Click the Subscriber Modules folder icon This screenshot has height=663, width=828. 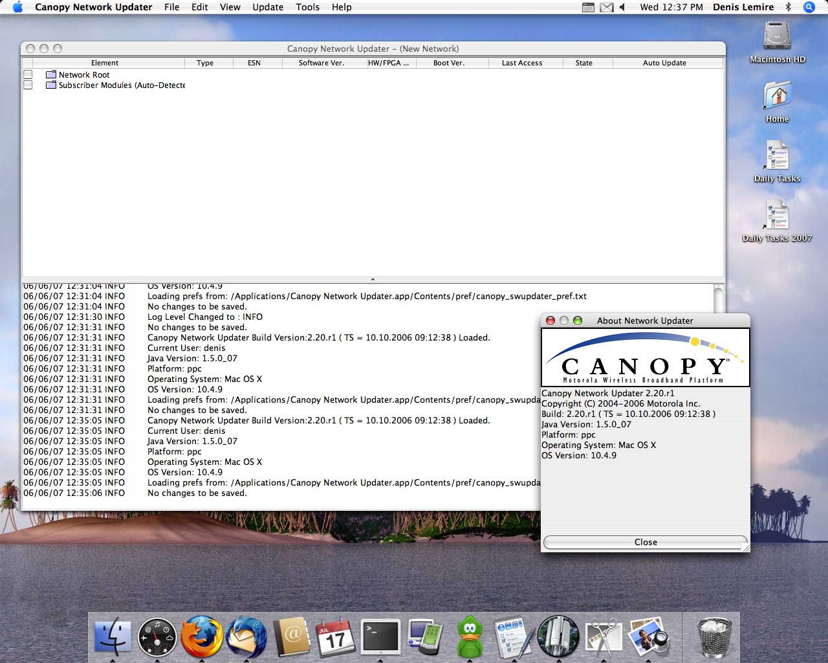[51, 85]
